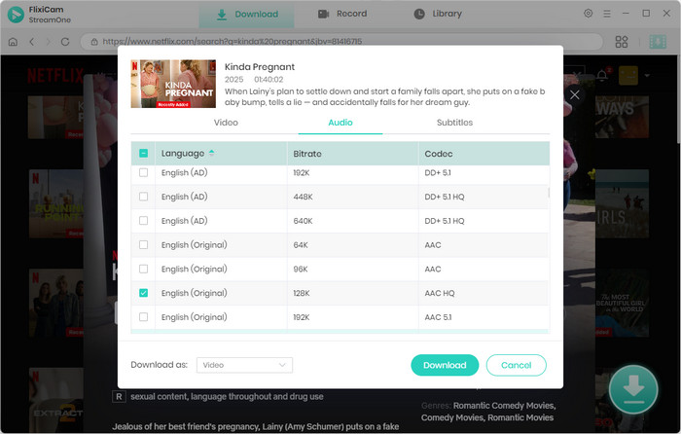Open the four-squares apps grid icon
This screenshot has width=681, height=434.
click(x=622, y=42)
